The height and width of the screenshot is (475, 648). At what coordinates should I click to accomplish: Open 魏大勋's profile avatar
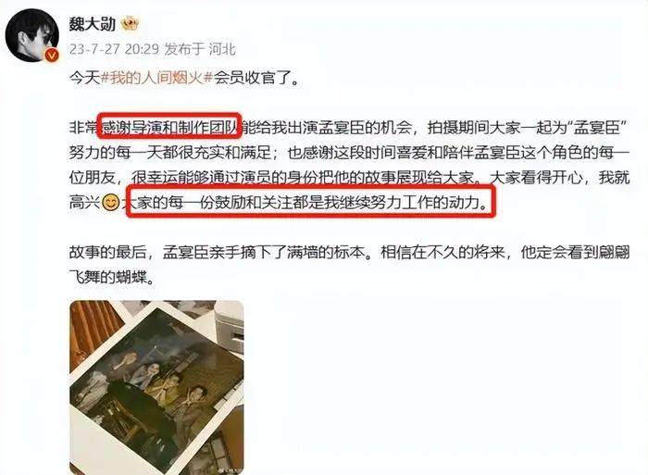pyautogui.click(x=32, y=35)
